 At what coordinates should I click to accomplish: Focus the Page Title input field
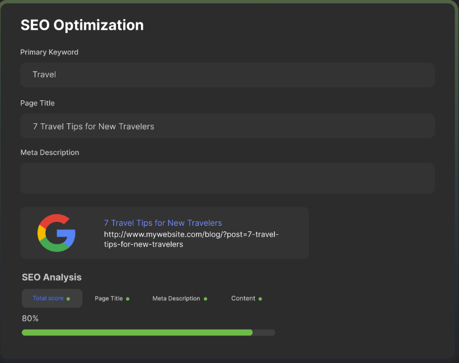click(x=227, y=125)
